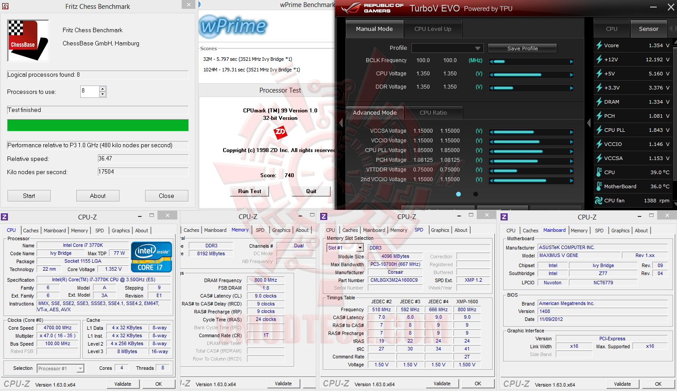Open the CPU Level Up tab
The image size is (677, 391).
(x=433, y=29)
